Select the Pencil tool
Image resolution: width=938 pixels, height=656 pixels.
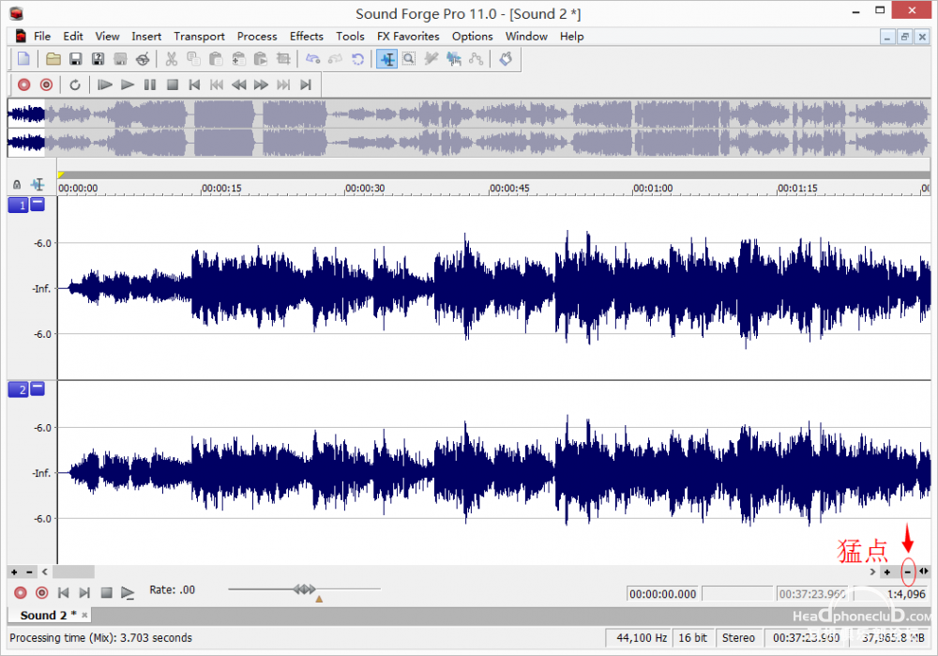[431, 59]
